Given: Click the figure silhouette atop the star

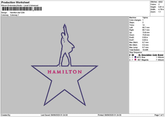Looking at the screenshot, I should pyautogui.click(x=66, y=46).
